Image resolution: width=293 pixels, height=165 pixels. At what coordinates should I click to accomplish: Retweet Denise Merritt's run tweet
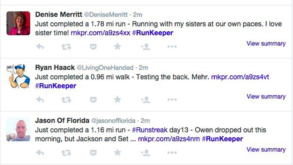tap(66, 46)
